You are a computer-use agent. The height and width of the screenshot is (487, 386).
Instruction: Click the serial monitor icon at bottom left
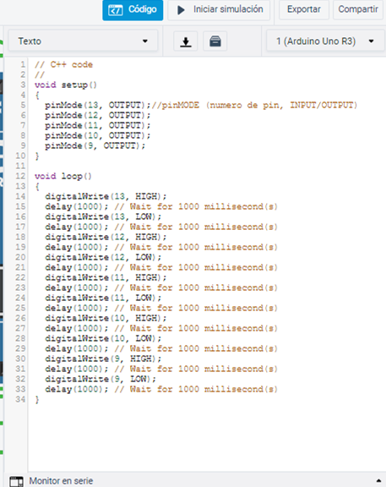click(x=16, y=481)
